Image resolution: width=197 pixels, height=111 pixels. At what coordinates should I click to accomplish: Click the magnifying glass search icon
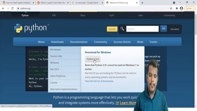(x=122, y=29)
